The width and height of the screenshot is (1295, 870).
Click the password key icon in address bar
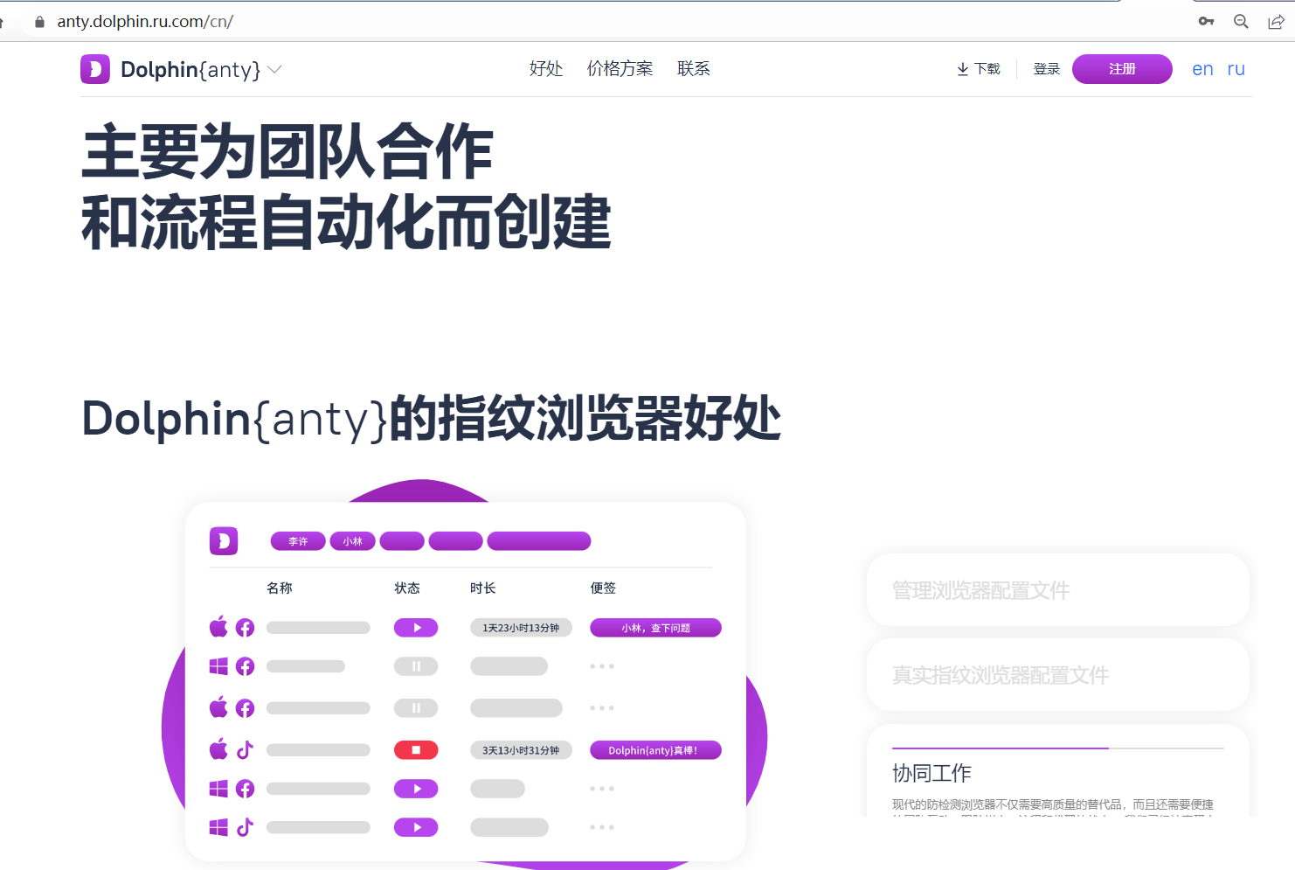pyautogui.click(x=1207, y=21)
